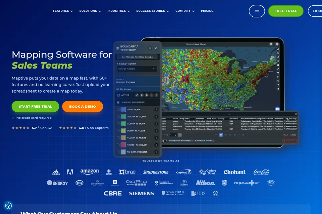Expand the Success Stories nav dropdown
Screen dimensions: 322x214
click(153, 11)
